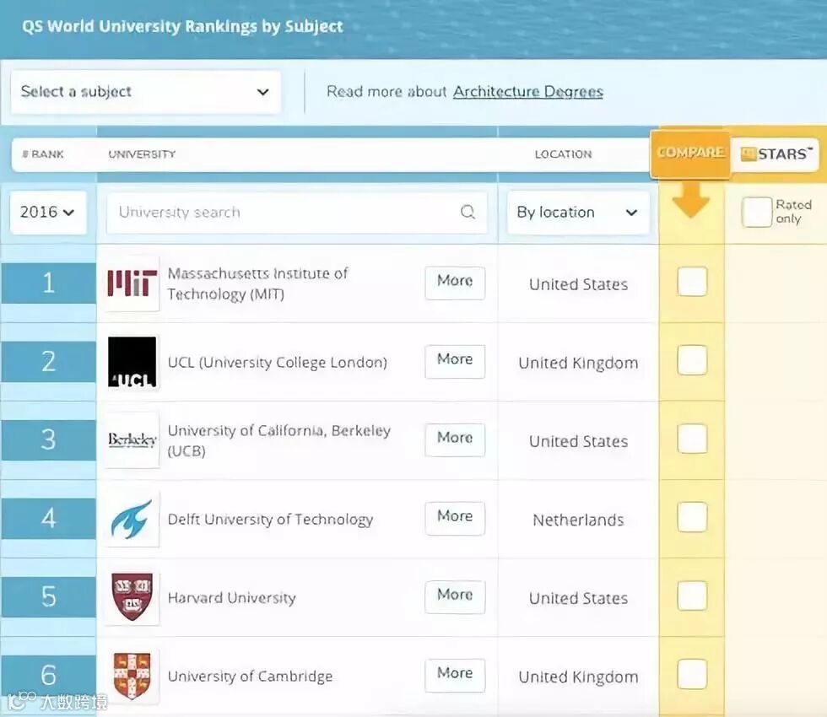Click More button for UC Berkeley
The width and height of the screenshot is (827, 717).
tap(455, 439)
